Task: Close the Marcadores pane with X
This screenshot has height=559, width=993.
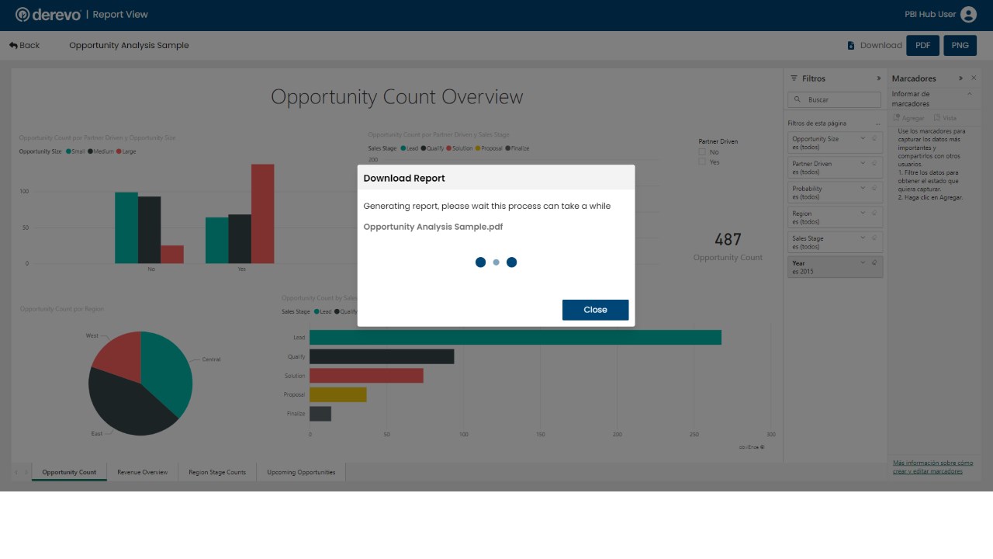Action: click(x=974, y=78)
